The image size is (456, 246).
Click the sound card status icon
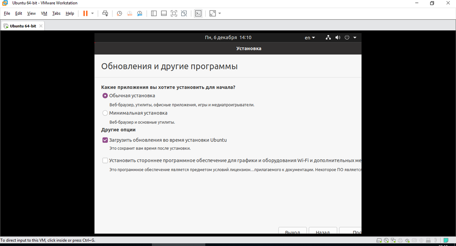click(x=407, y=240)
